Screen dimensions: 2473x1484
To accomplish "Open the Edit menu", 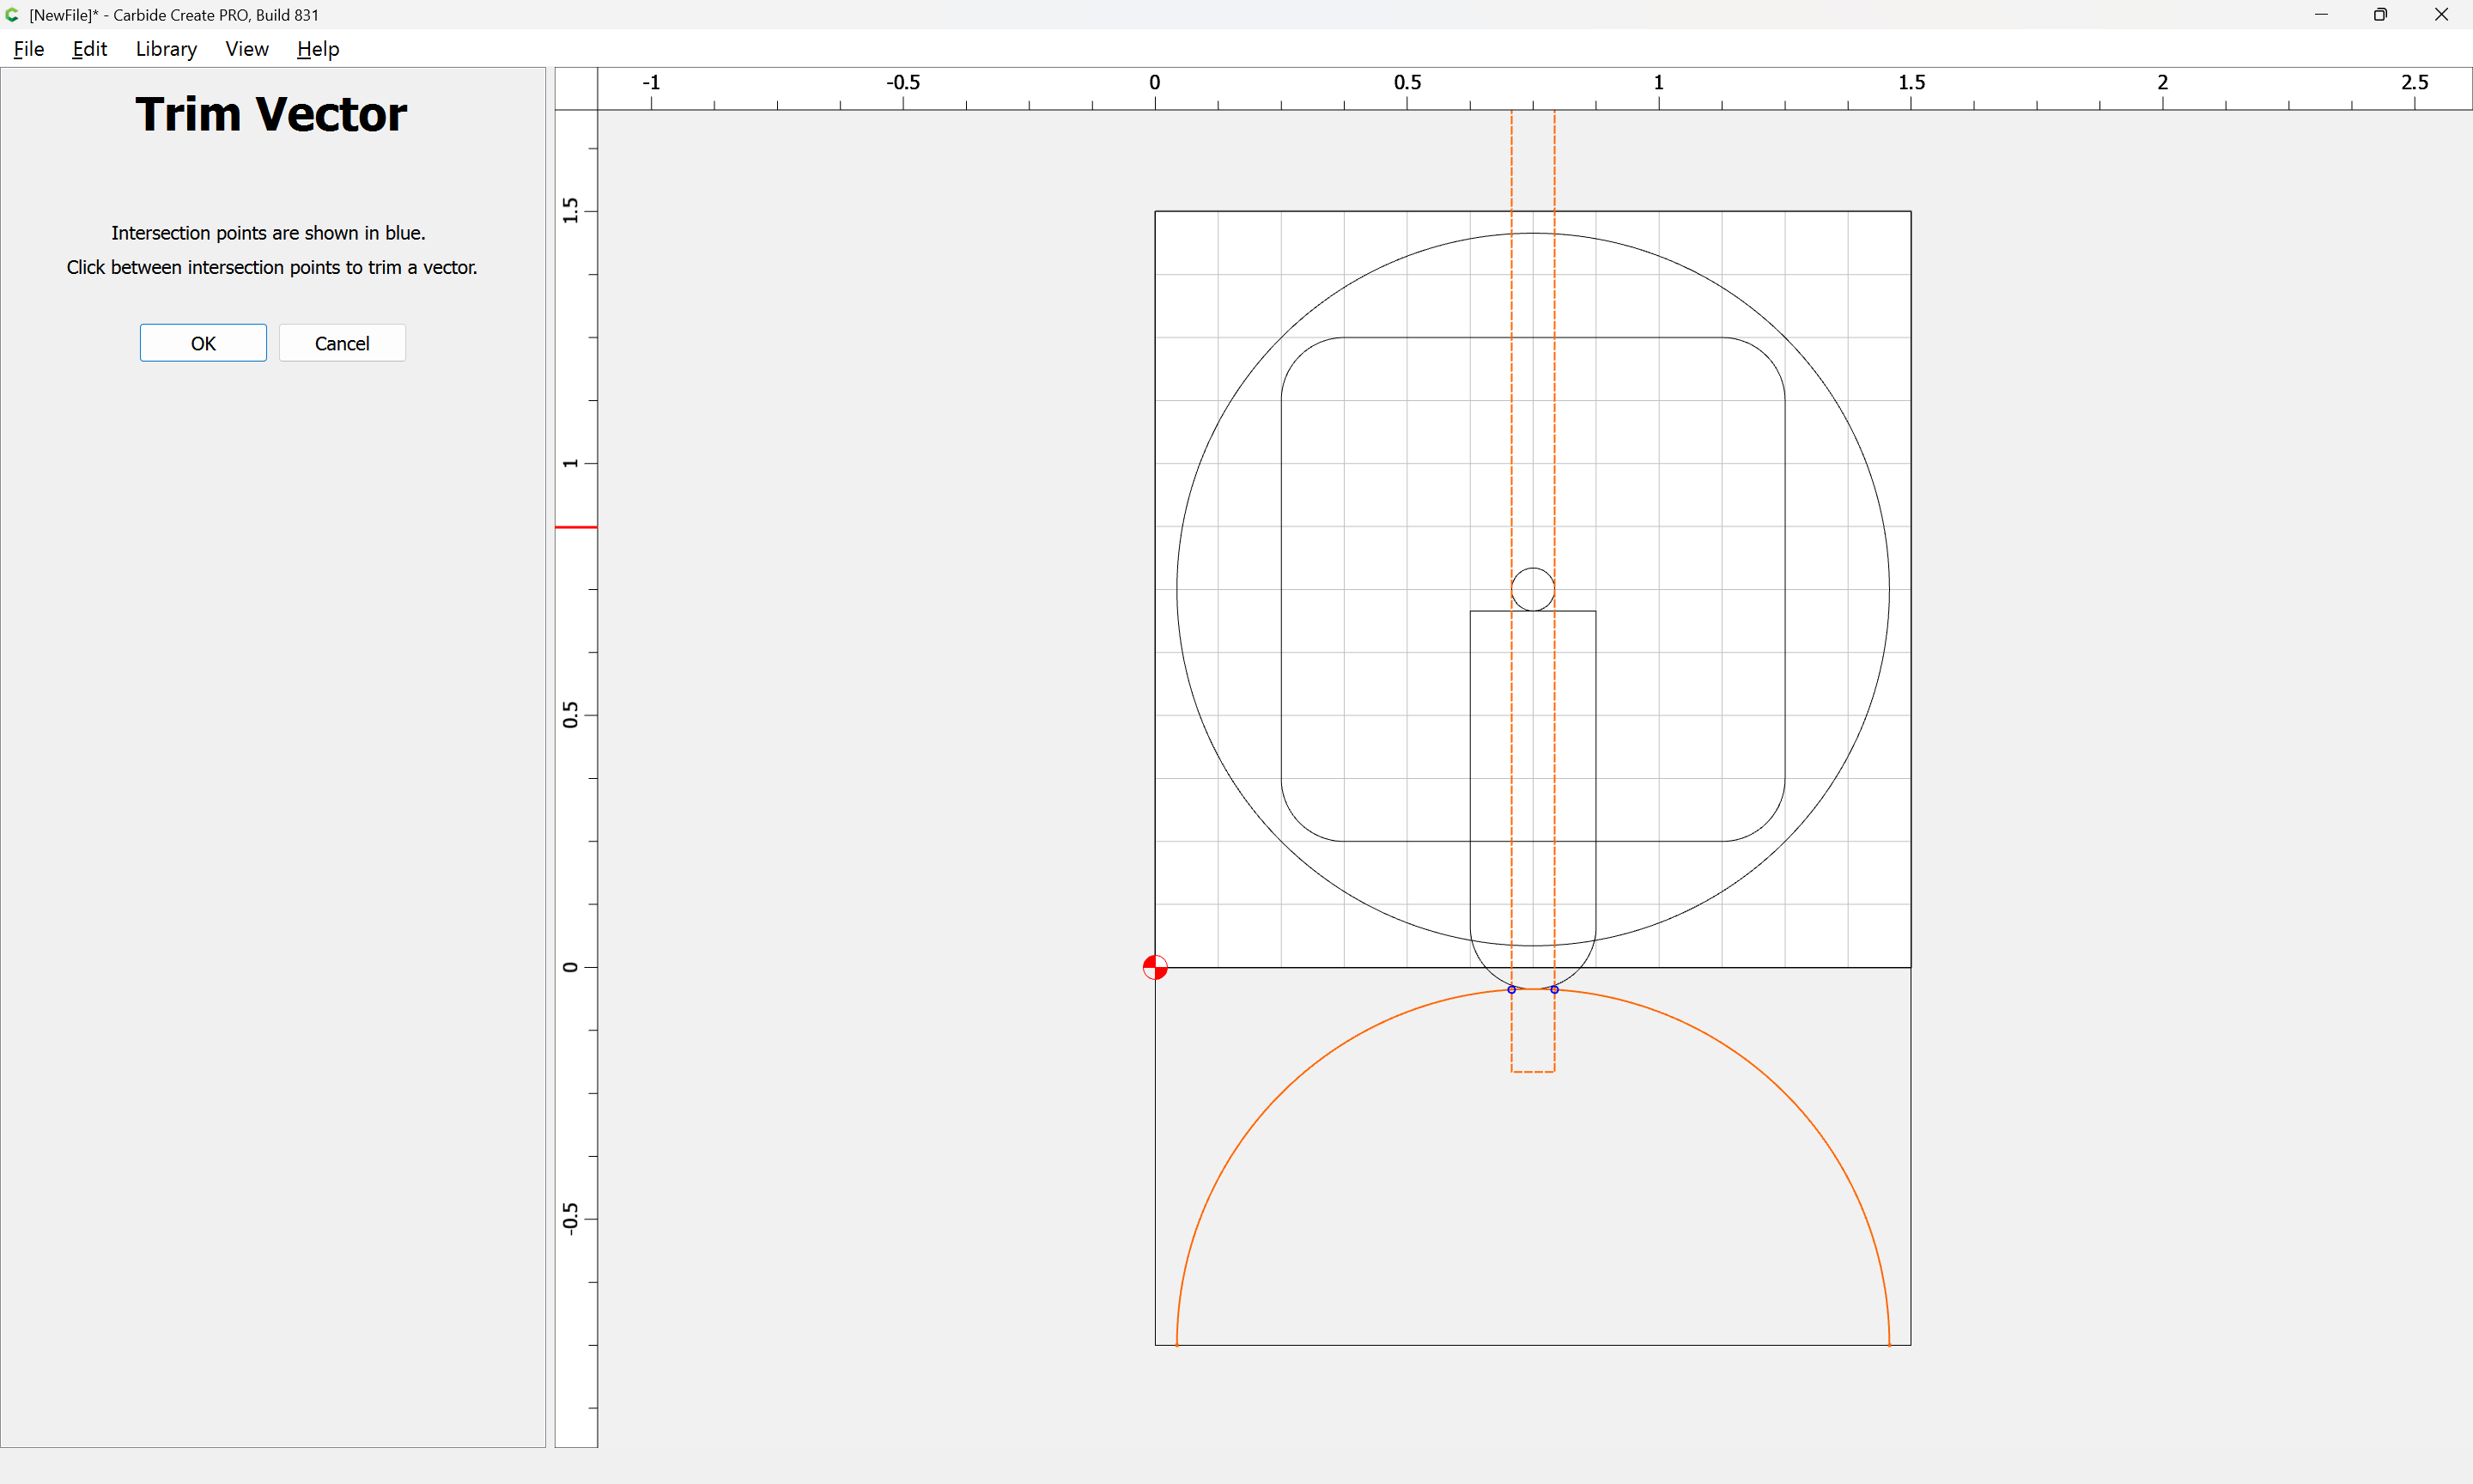I will [89, 49].
